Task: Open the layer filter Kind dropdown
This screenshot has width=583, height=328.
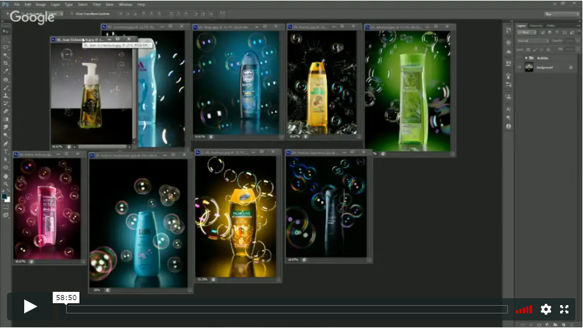Action: (x=527, y=32)
